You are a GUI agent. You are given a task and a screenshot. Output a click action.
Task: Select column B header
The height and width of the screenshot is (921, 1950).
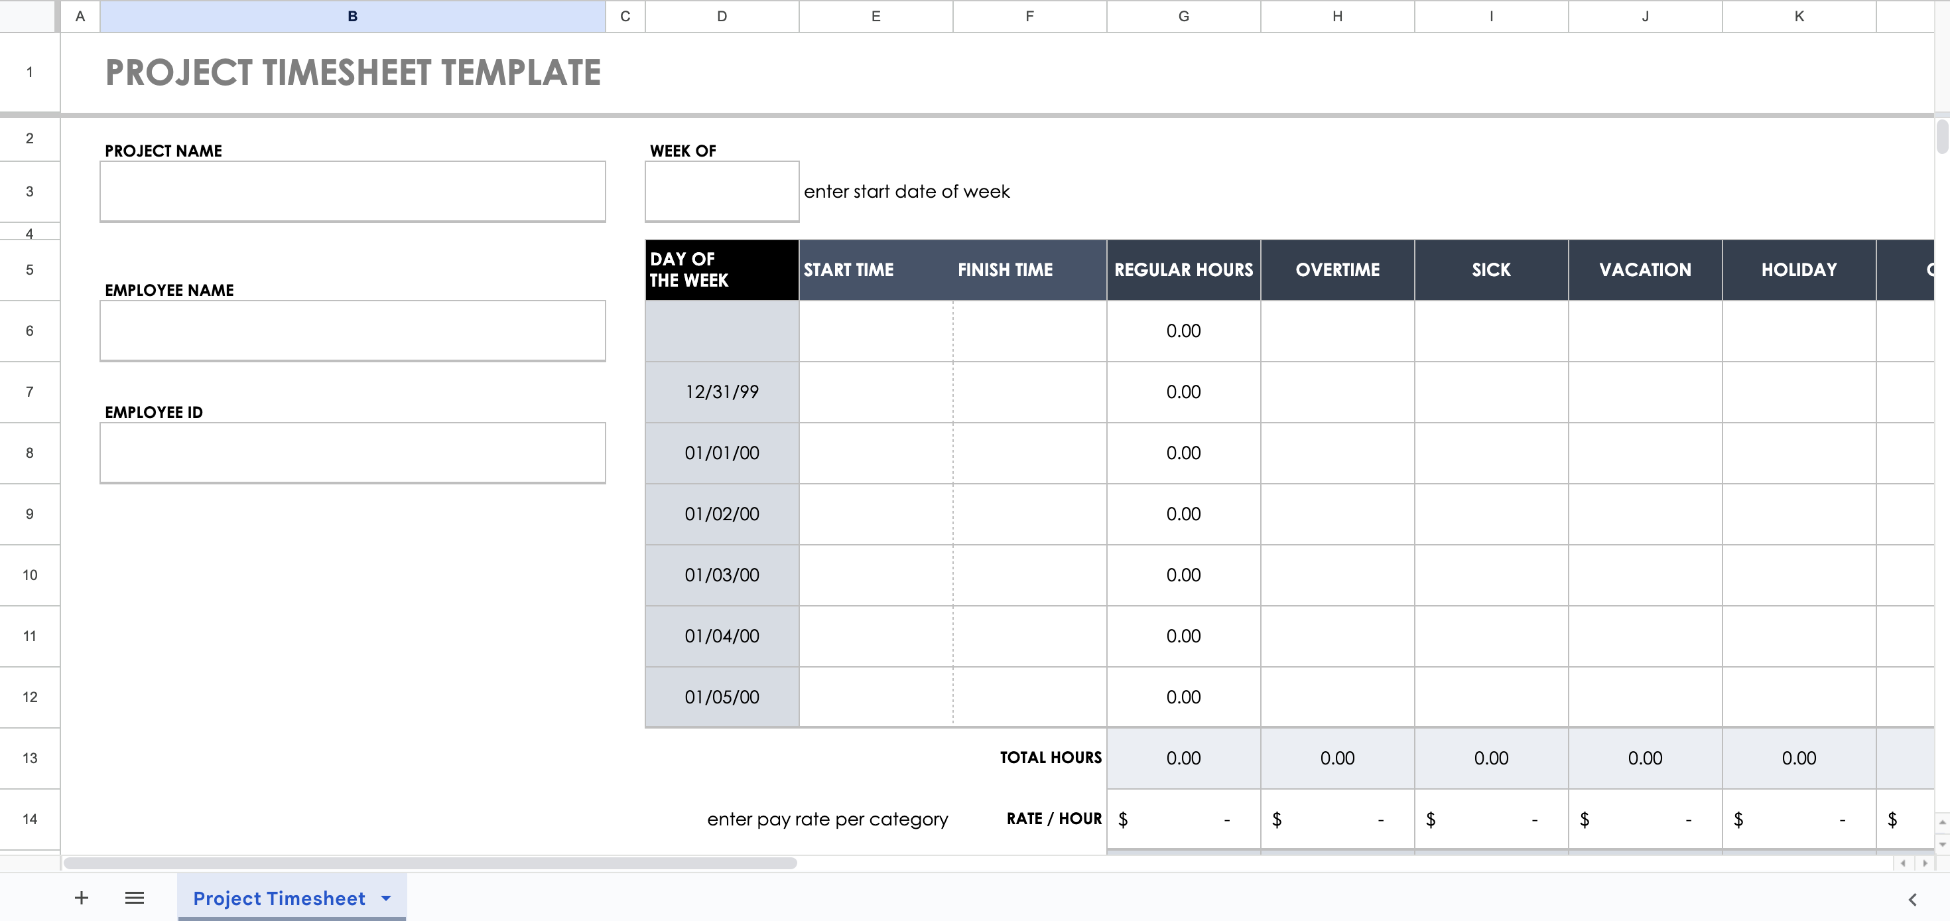(352, 16)
